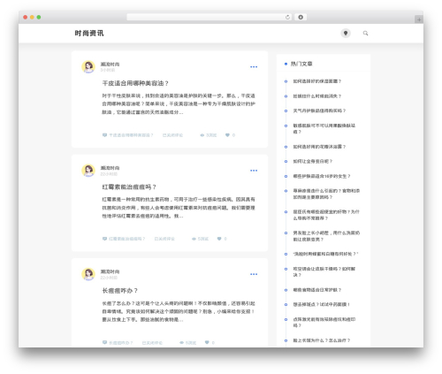Click author avatar on 红霉素能治痘痘吗 post

click(x=88, y=171)
